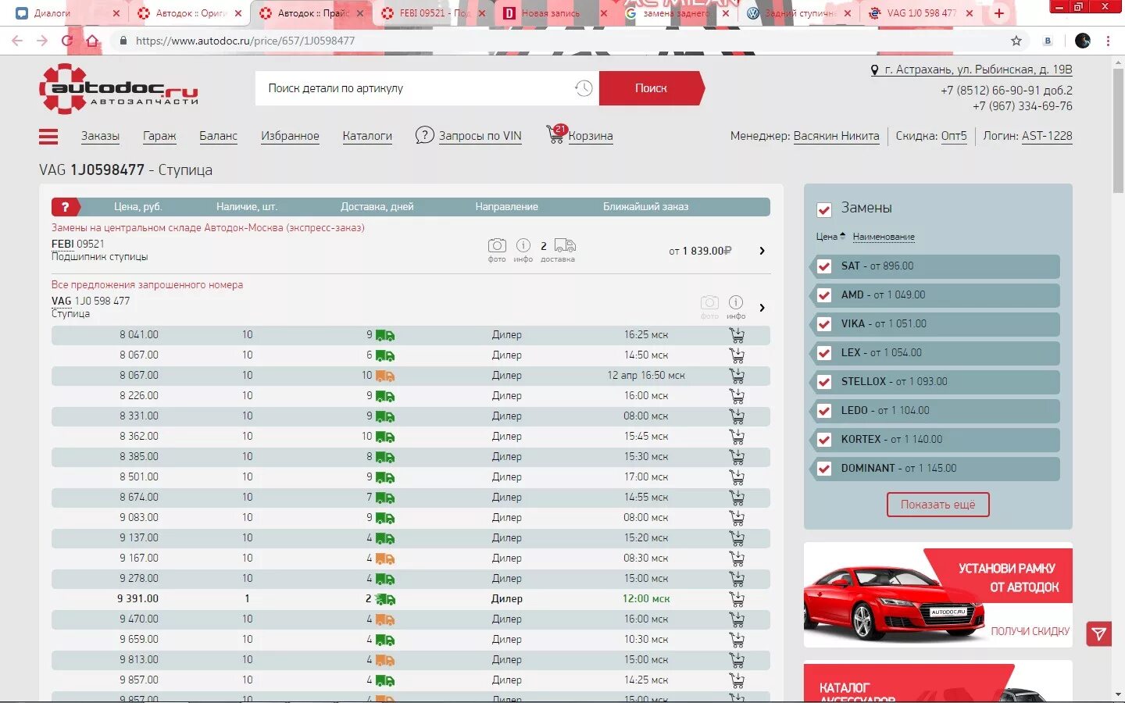
Task: Uncheck the DOMINANT replacement checkbox
Action: 824,469
